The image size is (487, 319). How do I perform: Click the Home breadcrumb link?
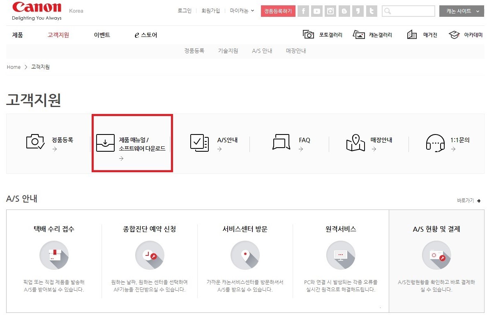(14, 67)
